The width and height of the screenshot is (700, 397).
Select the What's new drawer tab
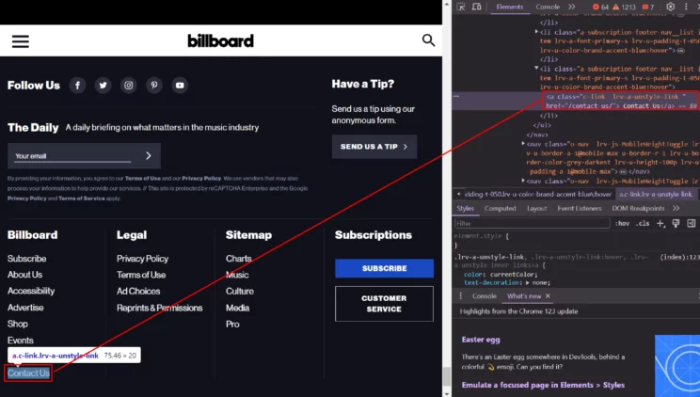click(x=524, y=296)
